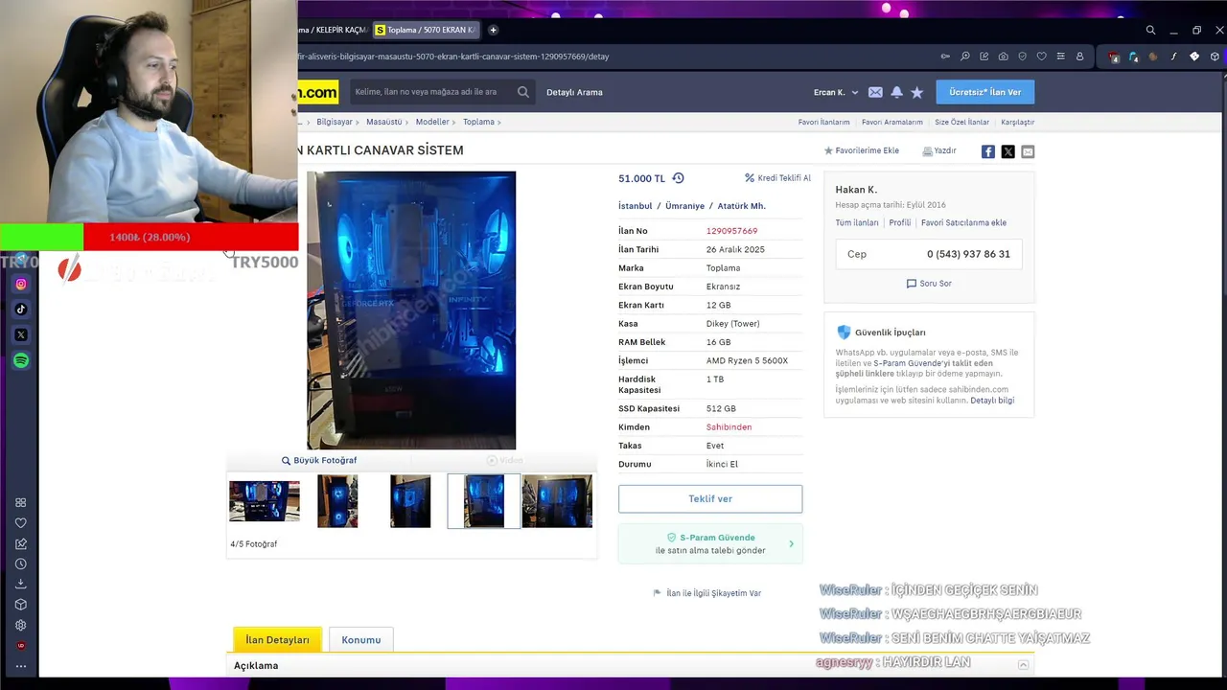Open Detaylı Arama
Viewport: 1227px width, 690px height.
pos(574,92)
